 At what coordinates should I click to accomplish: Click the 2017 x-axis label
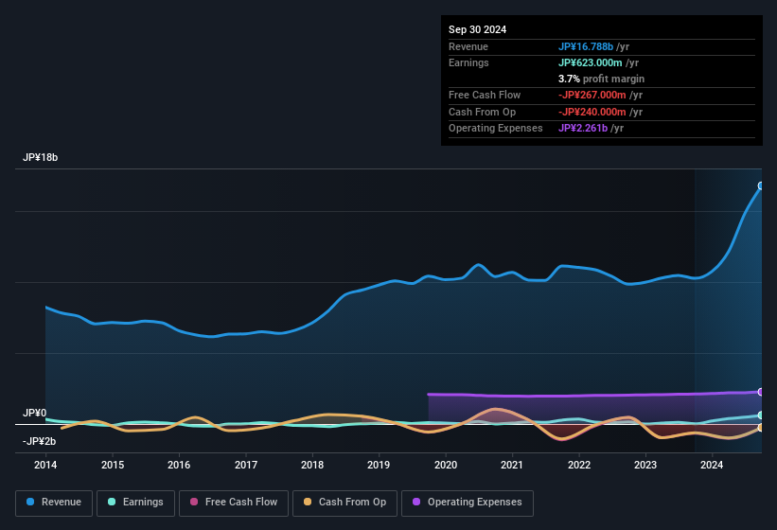pos(246,465)
